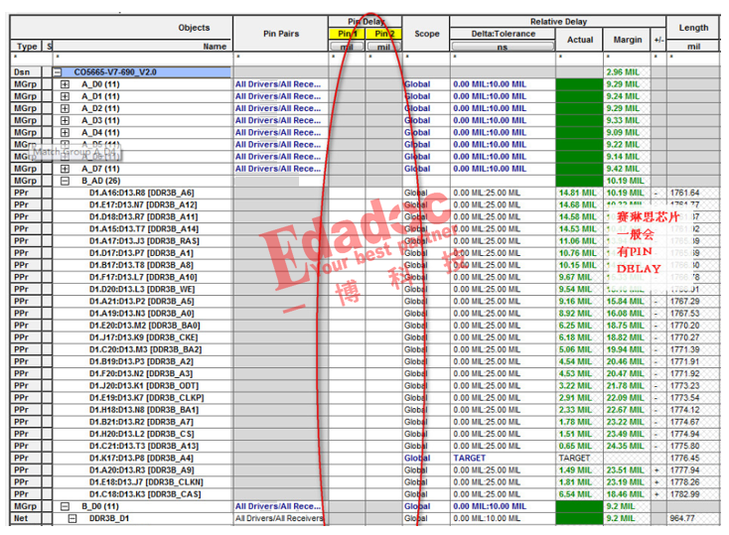
Task: Select row D1.E19:D13.K7 [DDR3B_CLKP]
Action: pyautogui.click(x=146, y=398)
